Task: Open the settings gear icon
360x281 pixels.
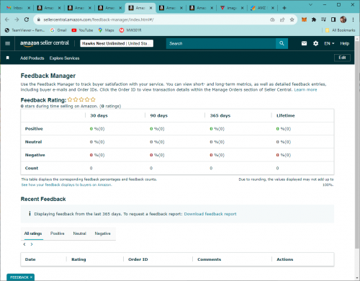Action: click(x=315, y=43)
